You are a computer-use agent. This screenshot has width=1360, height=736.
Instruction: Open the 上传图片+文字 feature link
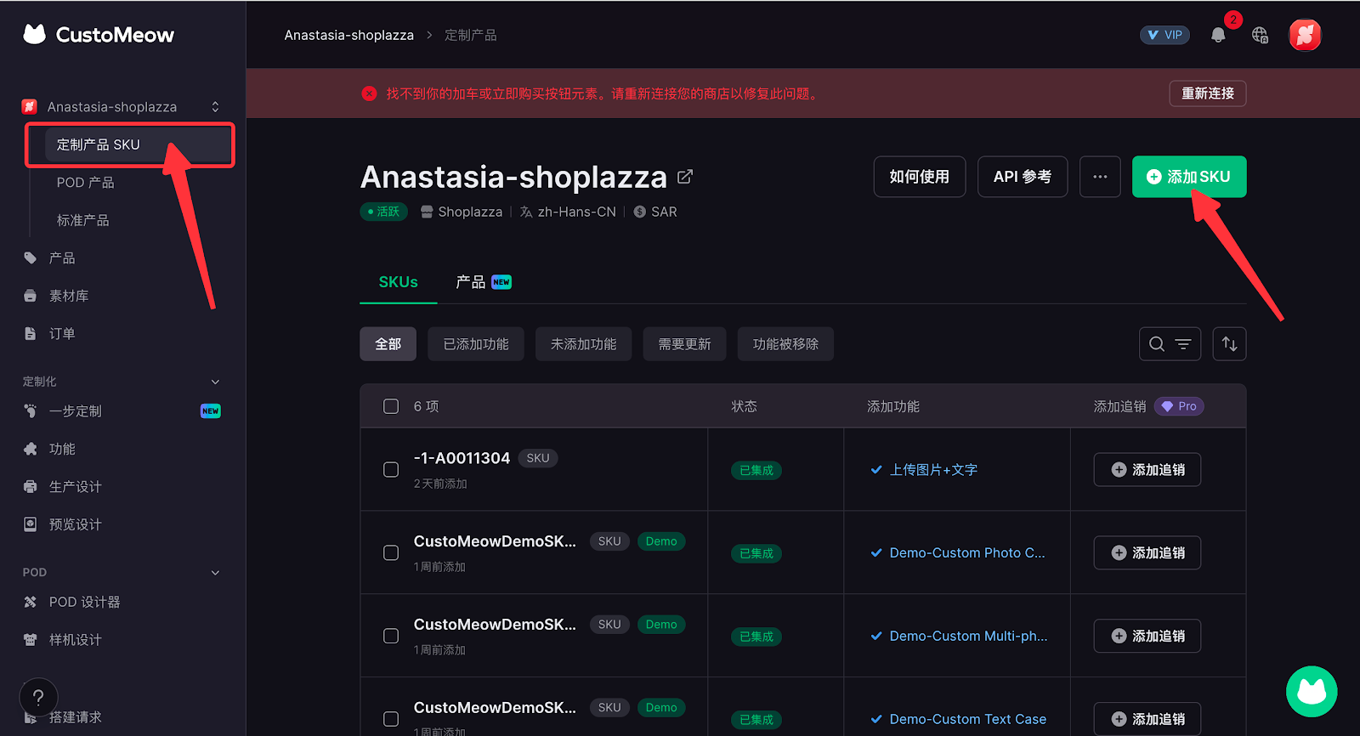[932, 470]
